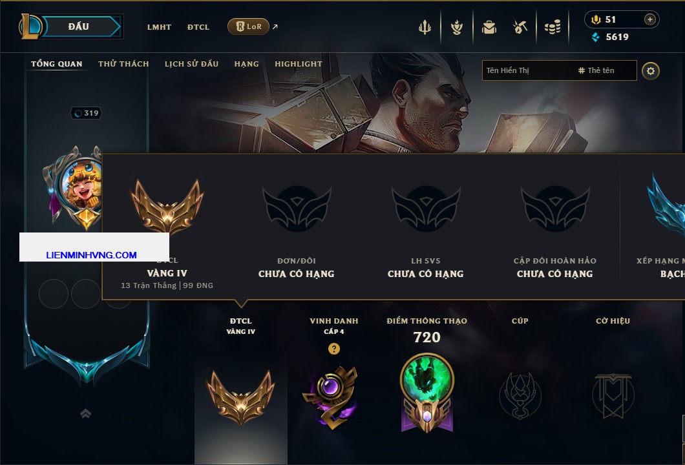Open the LỊCH SỬ ĐẤU tab
Image resolution: width=685 pixels, height=465 pixels.
click(191, 64)
